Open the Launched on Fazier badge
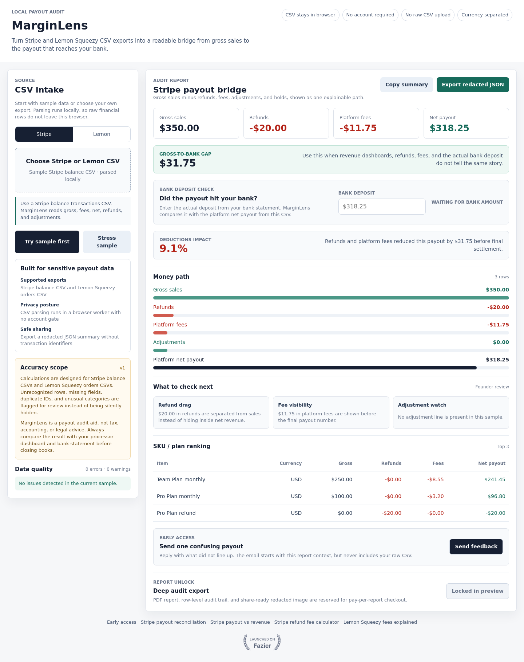The height and width of the screenshot is (662, 524). pyautogui.click(x=262, y=642)
